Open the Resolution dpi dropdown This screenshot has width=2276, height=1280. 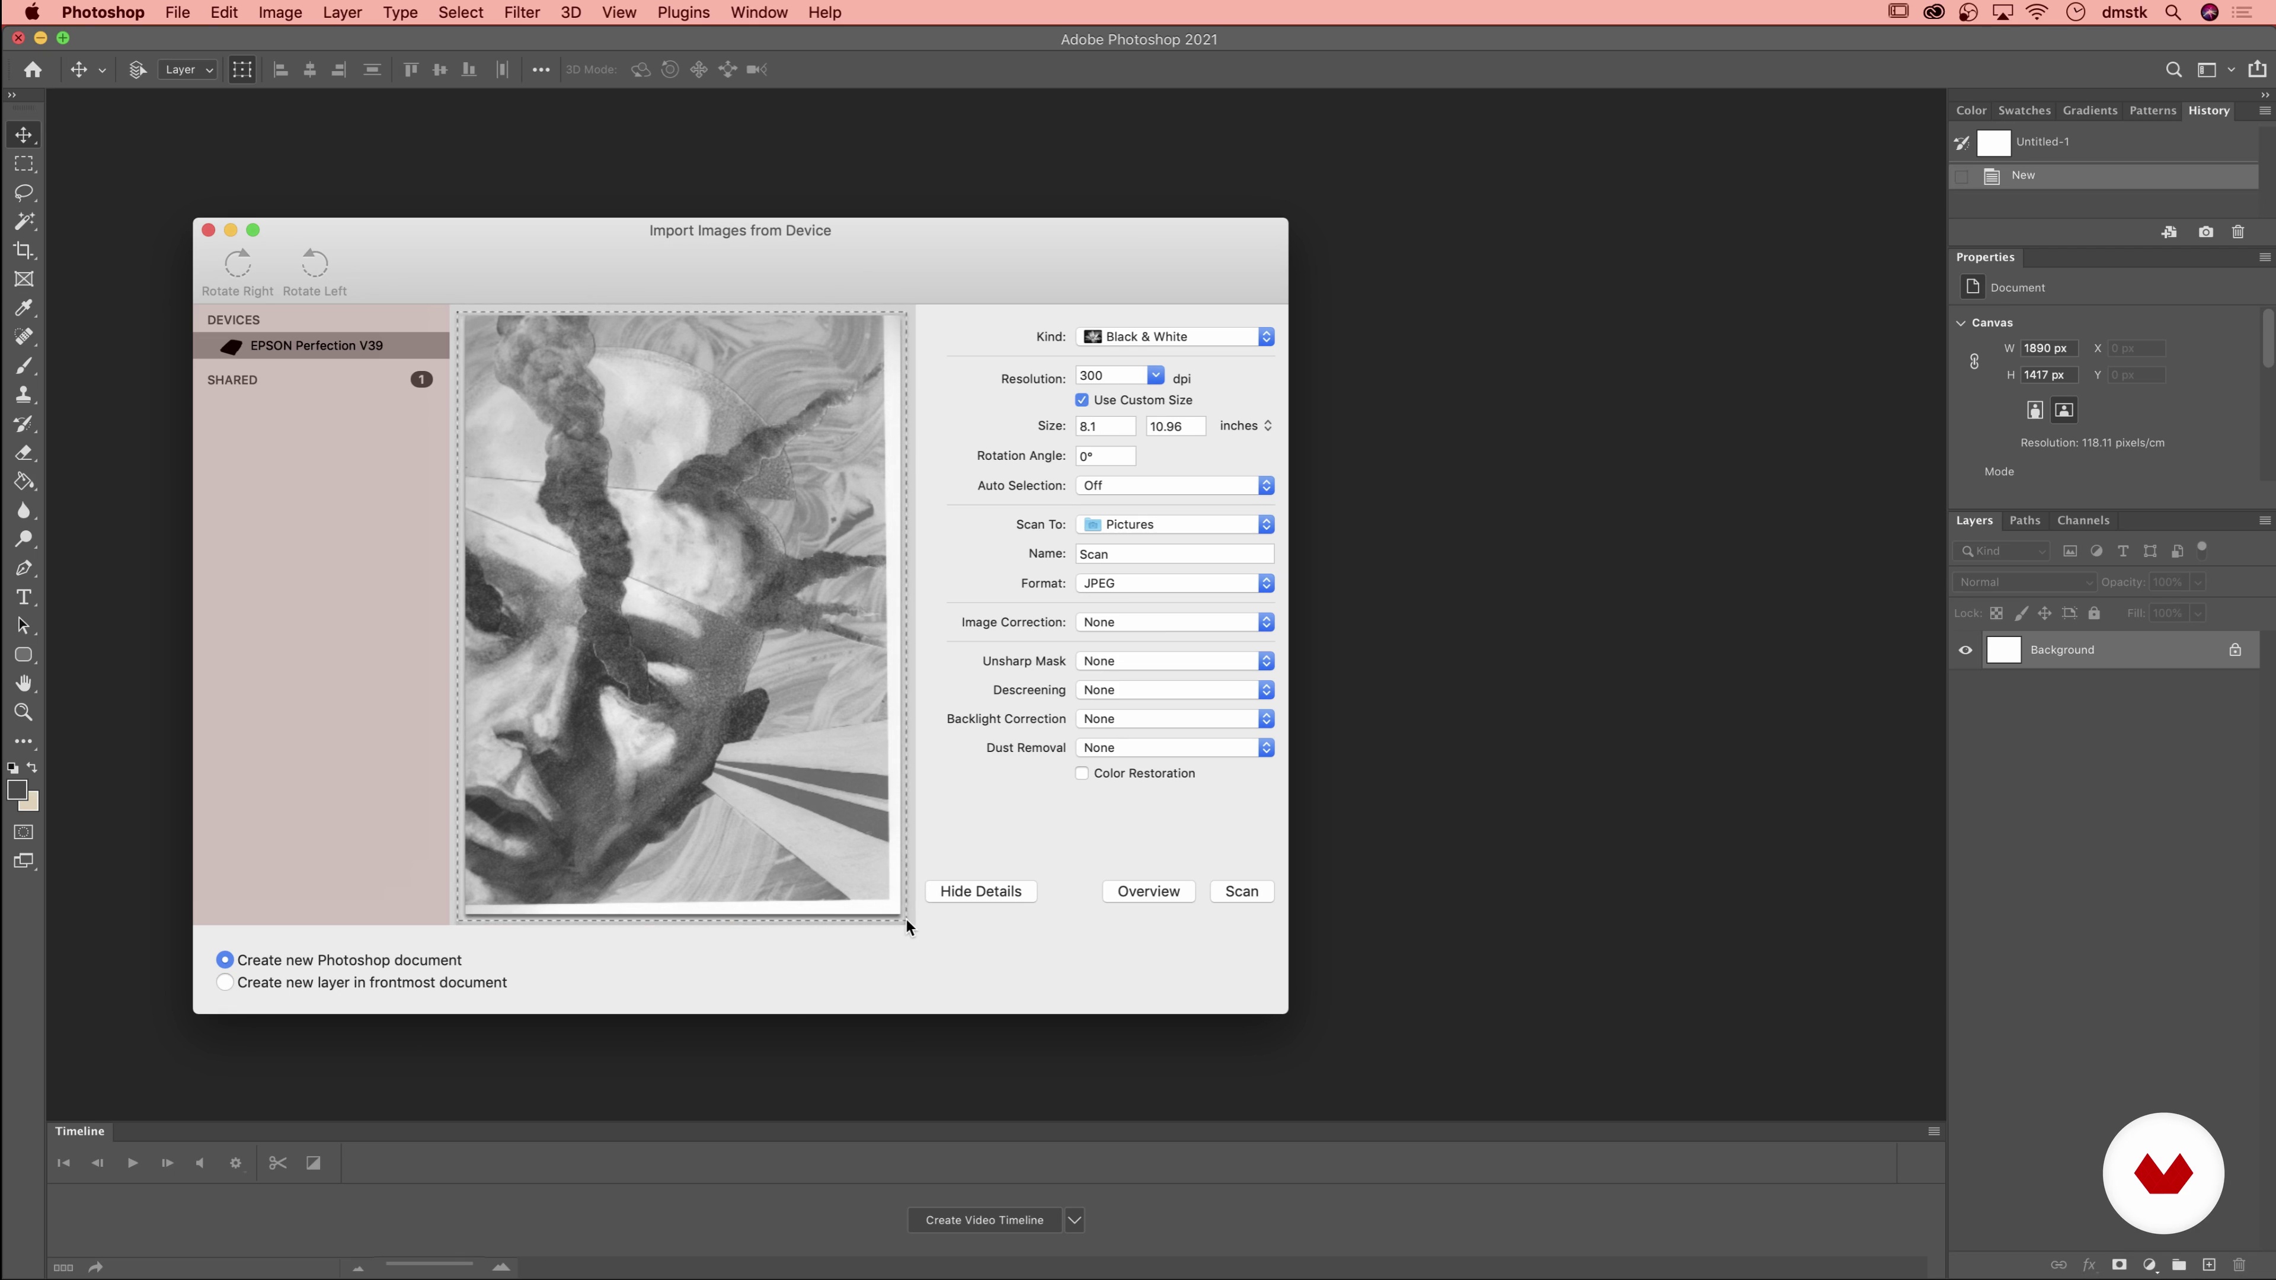pos(1156,376)
